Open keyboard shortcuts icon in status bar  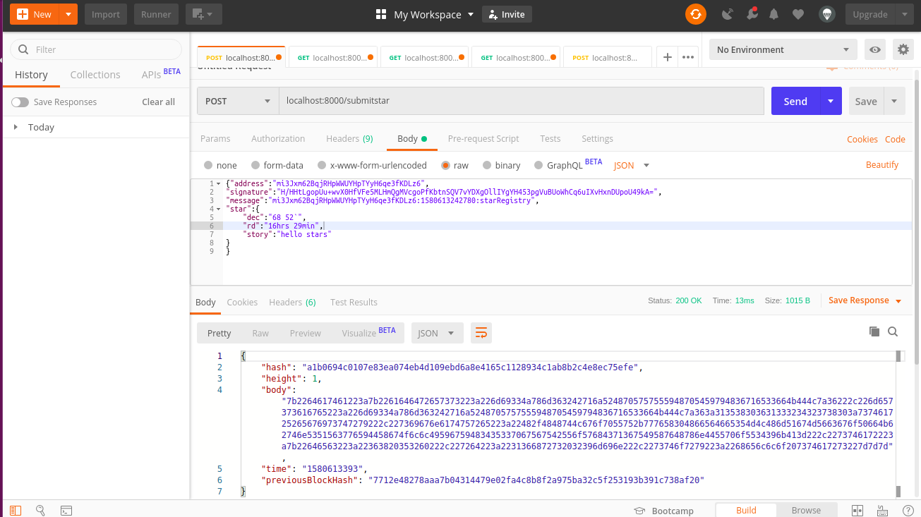pyautogui.click(x=883, y=510)
